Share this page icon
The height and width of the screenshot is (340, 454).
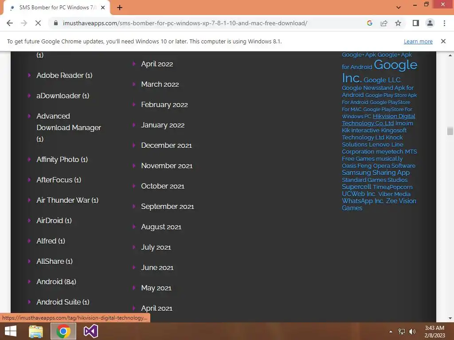point(384,23)
